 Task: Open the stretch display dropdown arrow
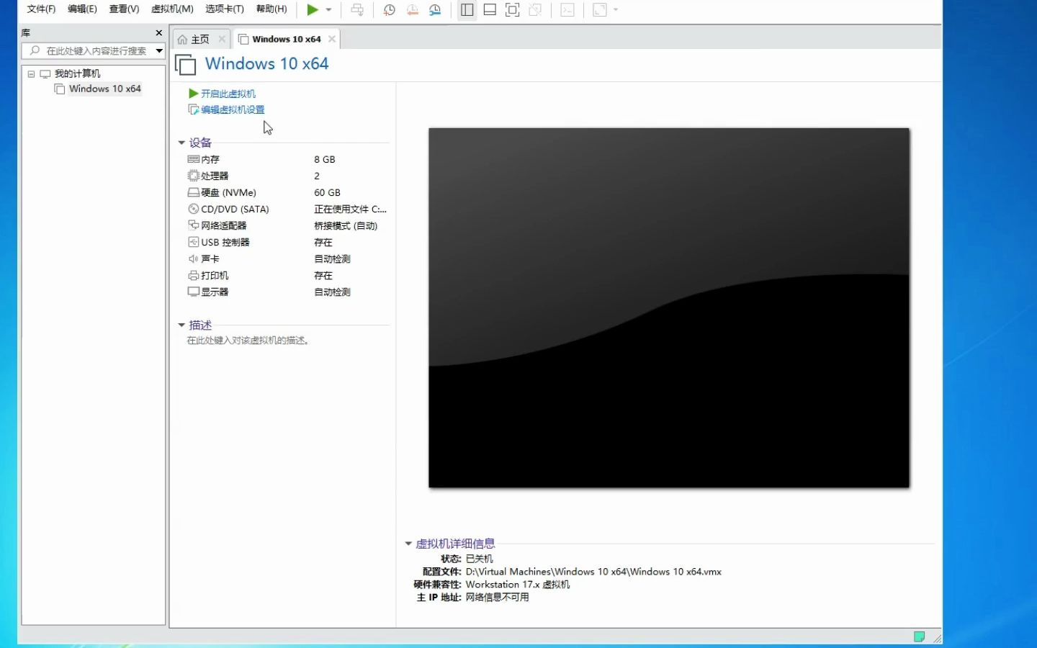click(616, 10)
